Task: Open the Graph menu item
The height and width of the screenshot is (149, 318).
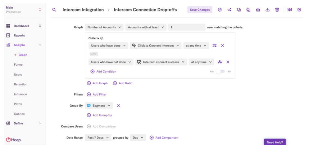Action: [23, 55]
